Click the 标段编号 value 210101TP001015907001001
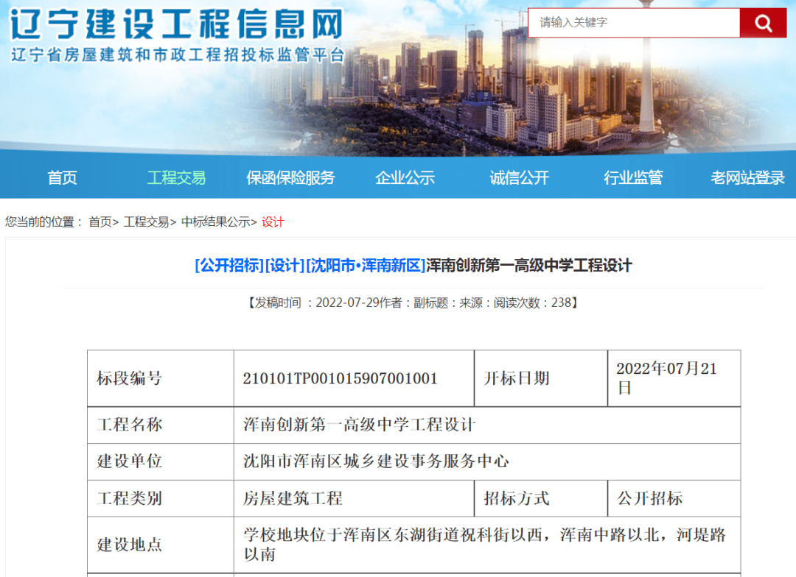Screen dimensions: 796x577 [x=340, y=378]
